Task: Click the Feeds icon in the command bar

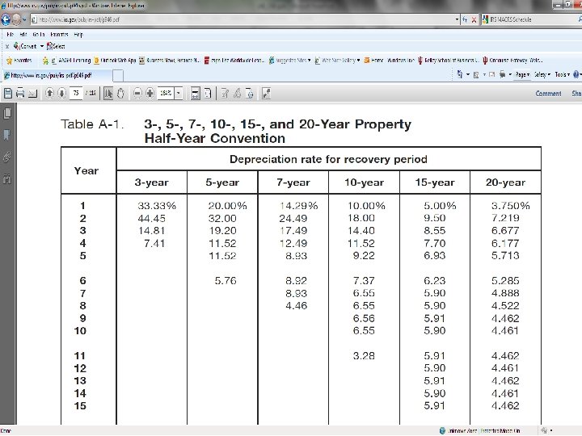Action: tap(476, 74)
